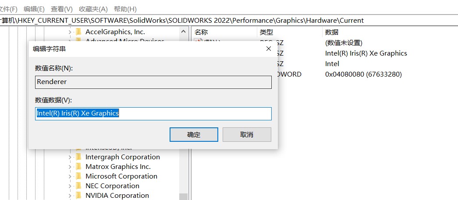Select AccelGraphics, Inc. tree entry
The height and width of the screenshot is (200, 458).
(x=115, y=32)
